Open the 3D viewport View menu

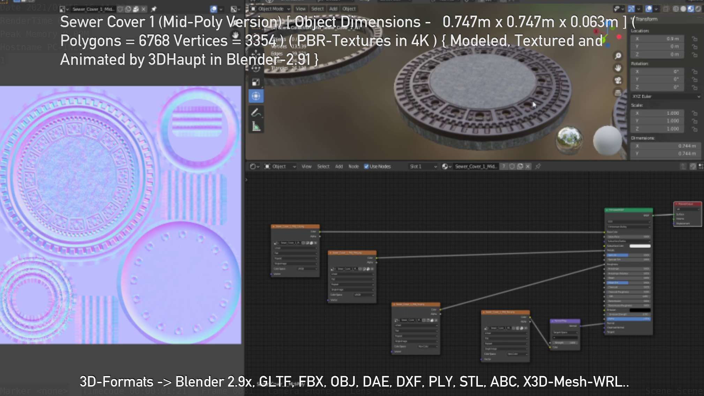click(300, 9)
